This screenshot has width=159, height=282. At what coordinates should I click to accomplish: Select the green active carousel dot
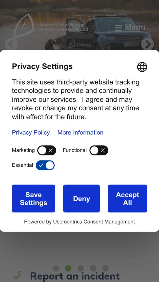click(x=68, y=268)
